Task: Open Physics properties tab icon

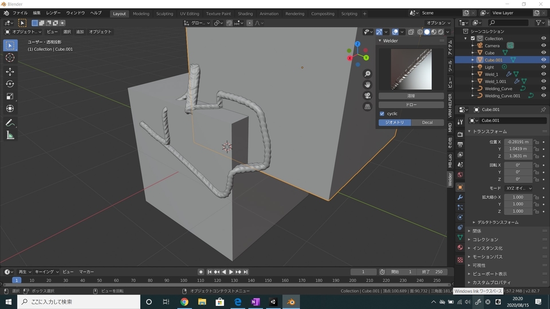Action: pos(460,217)
